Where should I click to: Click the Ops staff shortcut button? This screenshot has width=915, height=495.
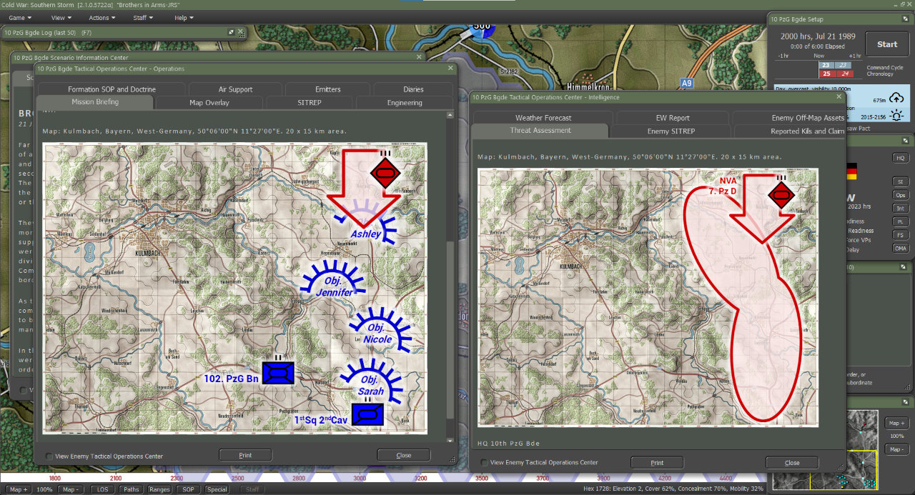900,195
